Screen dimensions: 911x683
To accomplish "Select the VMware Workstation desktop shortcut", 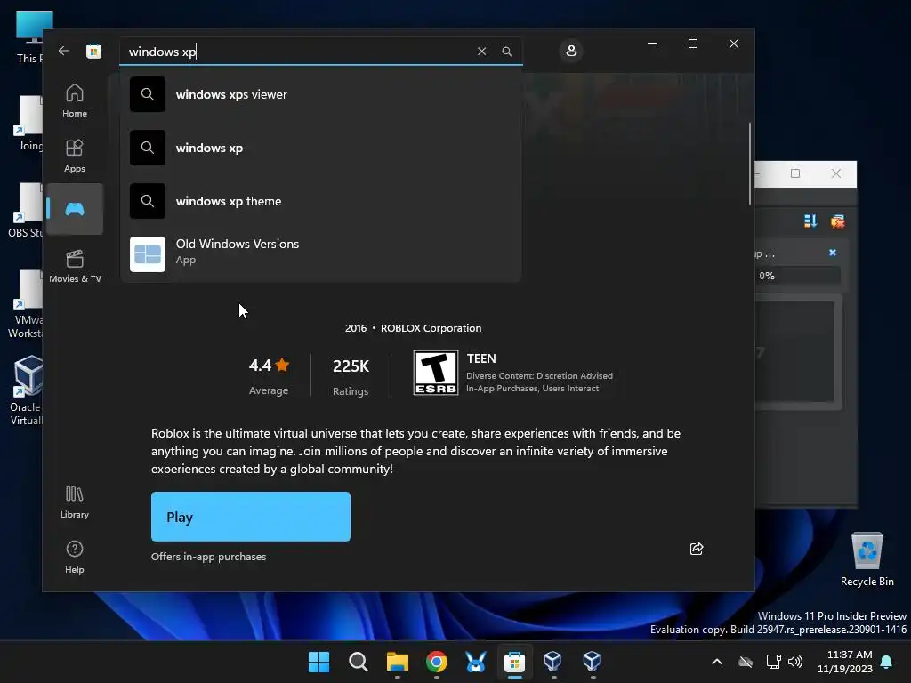I will click(x=25, y=304).
